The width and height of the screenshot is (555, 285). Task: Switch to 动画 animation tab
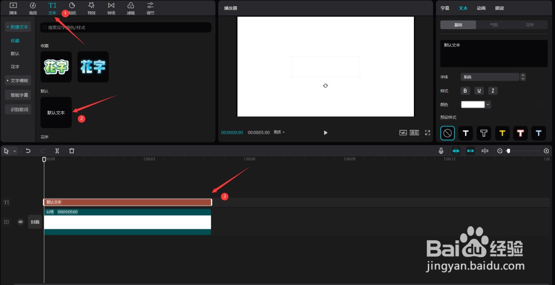pyautogui.click(x=481, y=8)
